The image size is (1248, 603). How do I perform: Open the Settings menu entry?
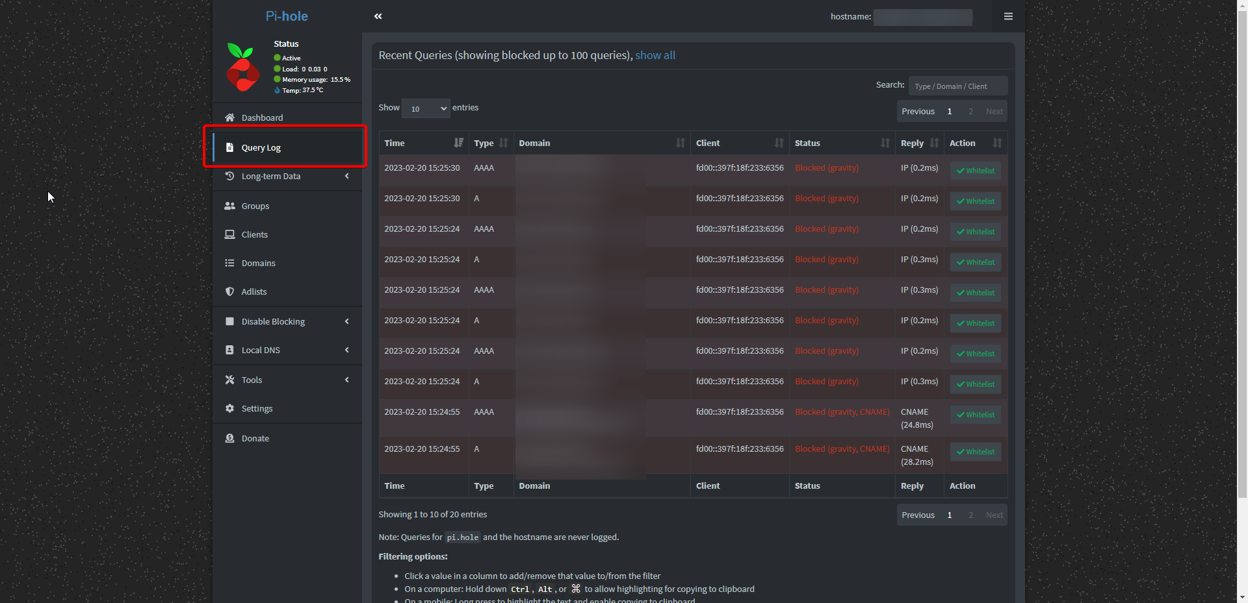[x=257, y=408]
